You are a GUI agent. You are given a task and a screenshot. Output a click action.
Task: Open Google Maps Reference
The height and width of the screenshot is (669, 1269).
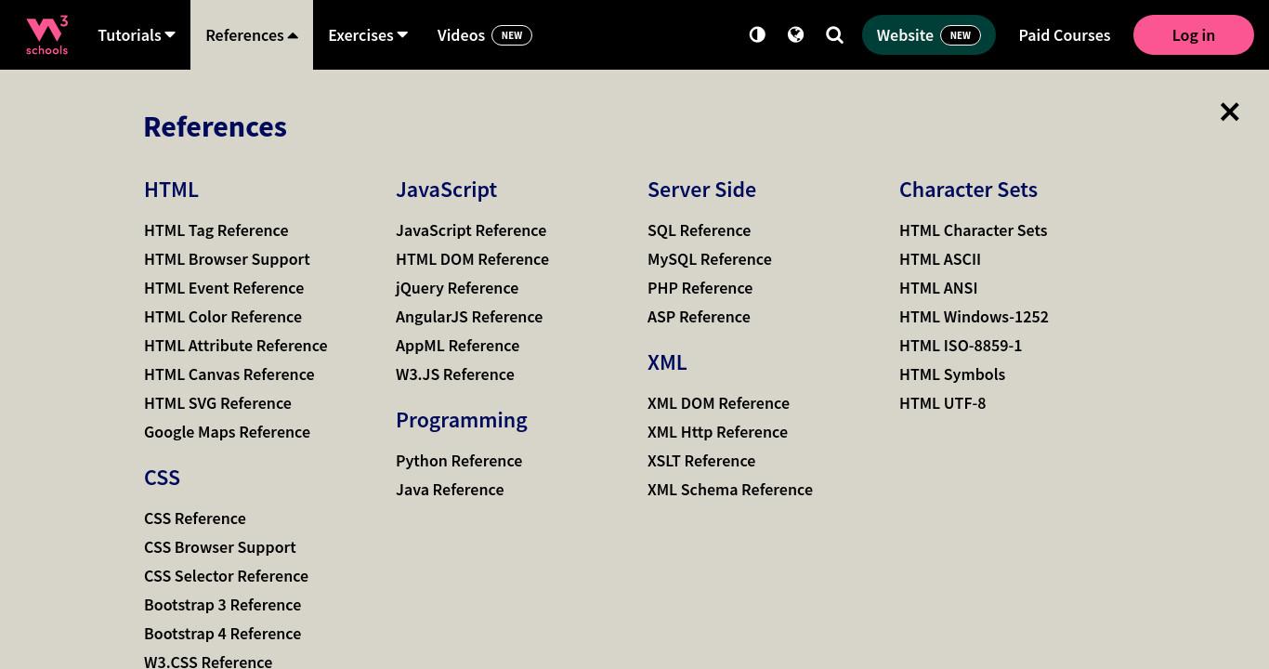point(227,431)
